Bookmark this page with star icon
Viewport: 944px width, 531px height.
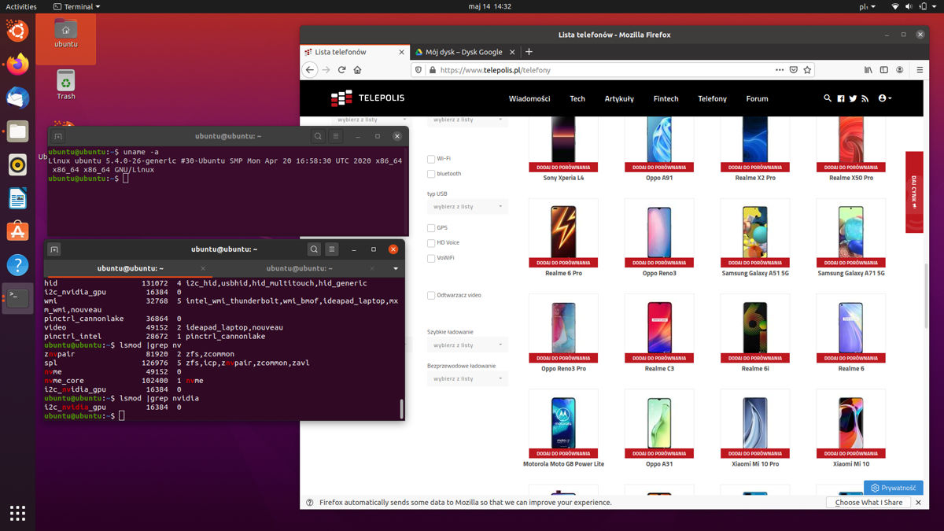coord(807,70)
